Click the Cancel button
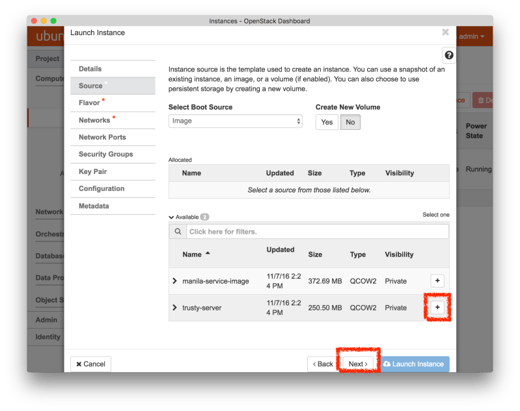The image size is (520, 411). tap(90, 364)
